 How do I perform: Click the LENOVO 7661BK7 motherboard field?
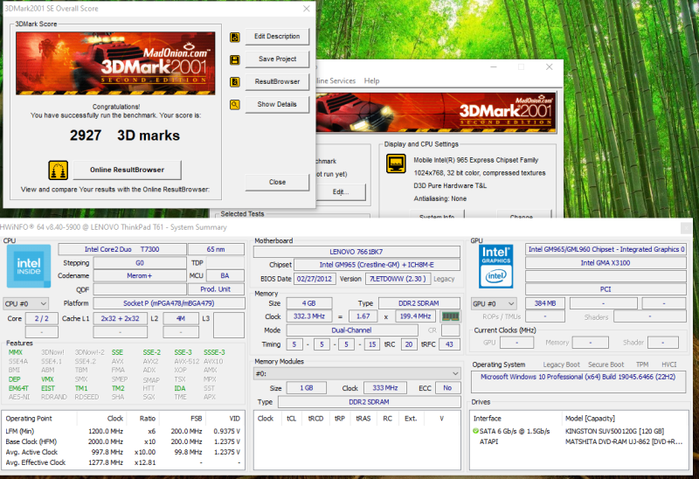(x=356, y=252)
